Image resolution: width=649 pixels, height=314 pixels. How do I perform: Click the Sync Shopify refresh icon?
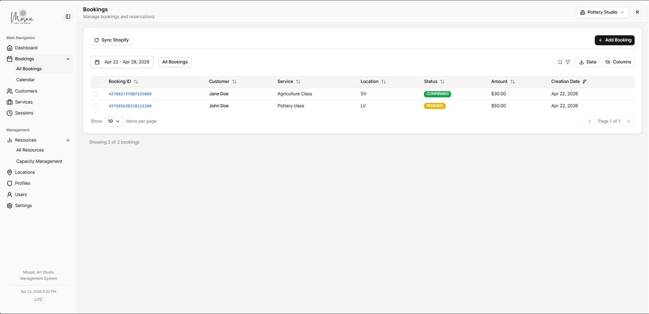pos(96,40)
